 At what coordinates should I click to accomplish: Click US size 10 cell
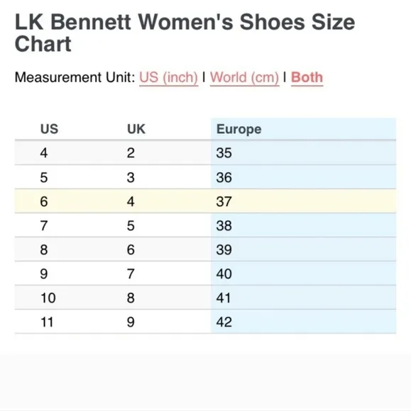[48, 298]
